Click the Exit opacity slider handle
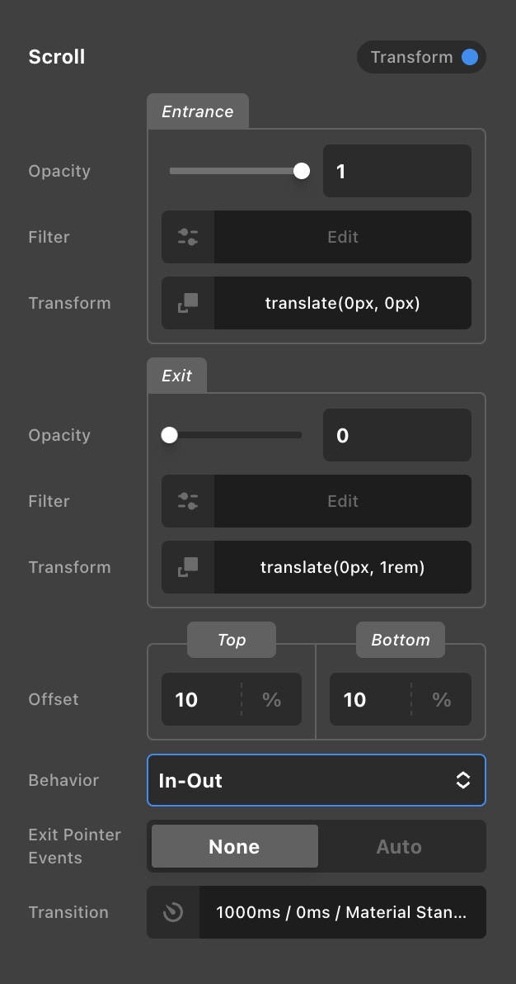Screen dimensions: 516x984 click(x=169, y=435)
